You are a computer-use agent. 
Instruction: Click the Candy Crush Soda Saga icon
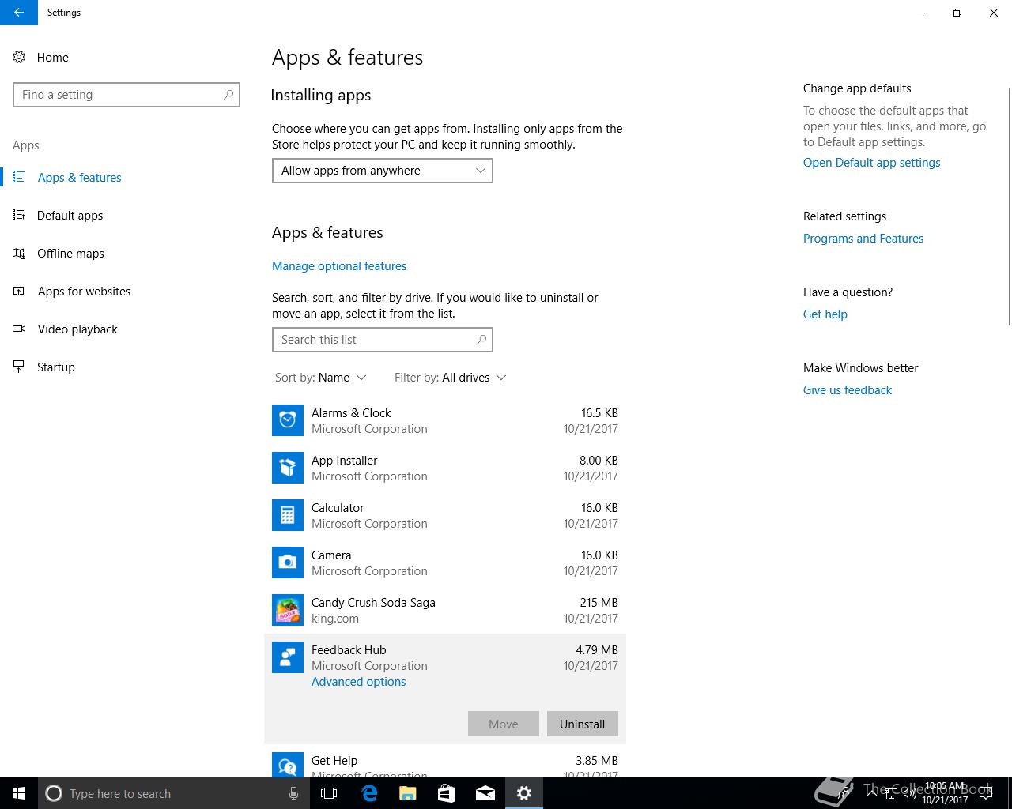288,610
